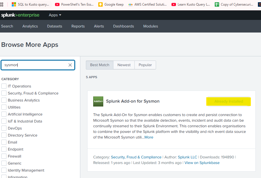Navigate to the Datasets menu item
Image resolution: width=261 pixels, height=178 pixels.
pyautogui.click(x=54, y=26)
